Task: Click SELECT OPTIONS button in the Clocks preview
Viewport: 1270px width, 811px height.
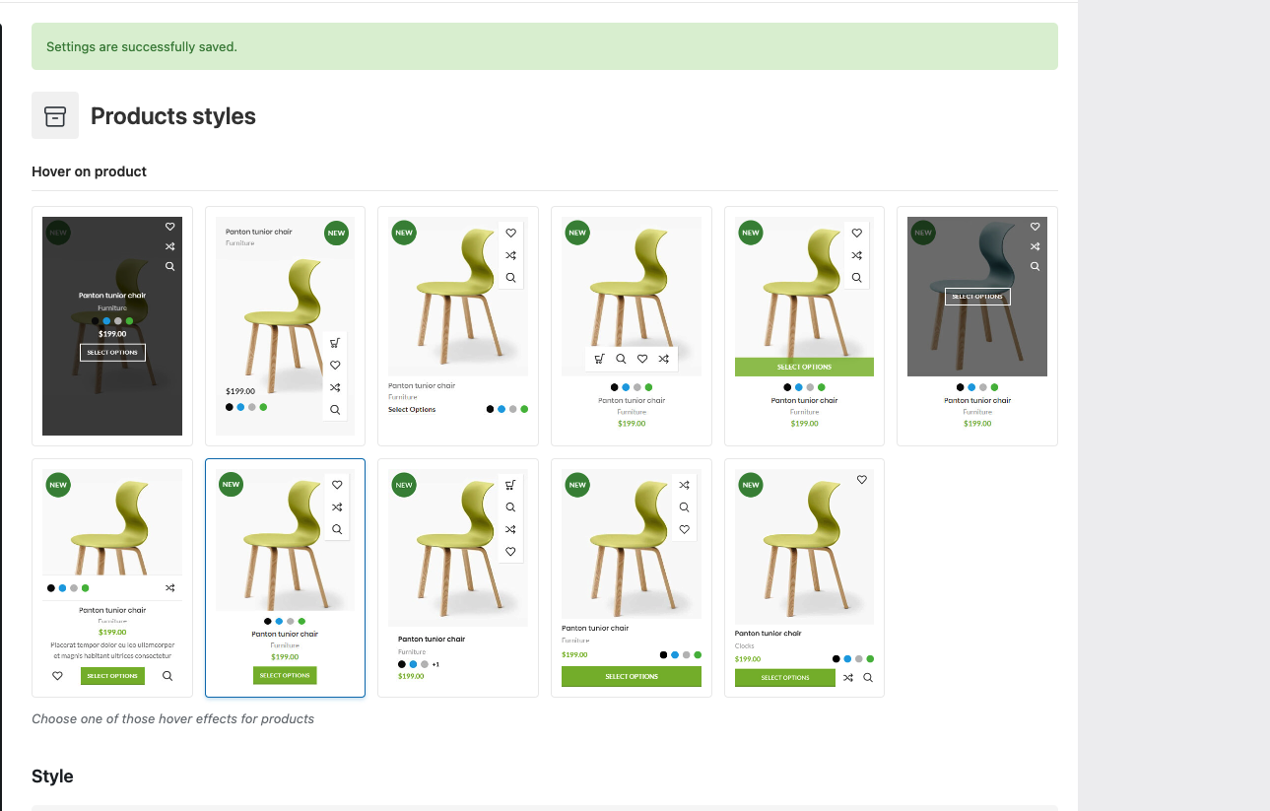Action: coord(785,678)
